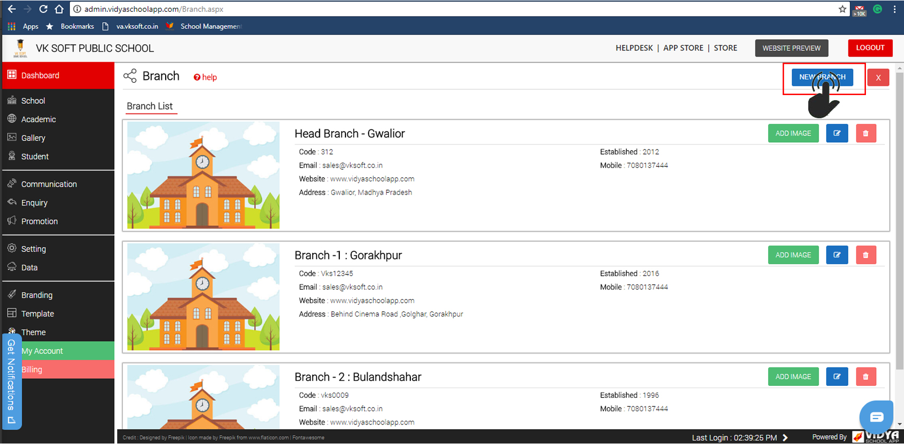904x444 pixels.
Task: Reload the page with refresh icon
Action: [43, 9]
